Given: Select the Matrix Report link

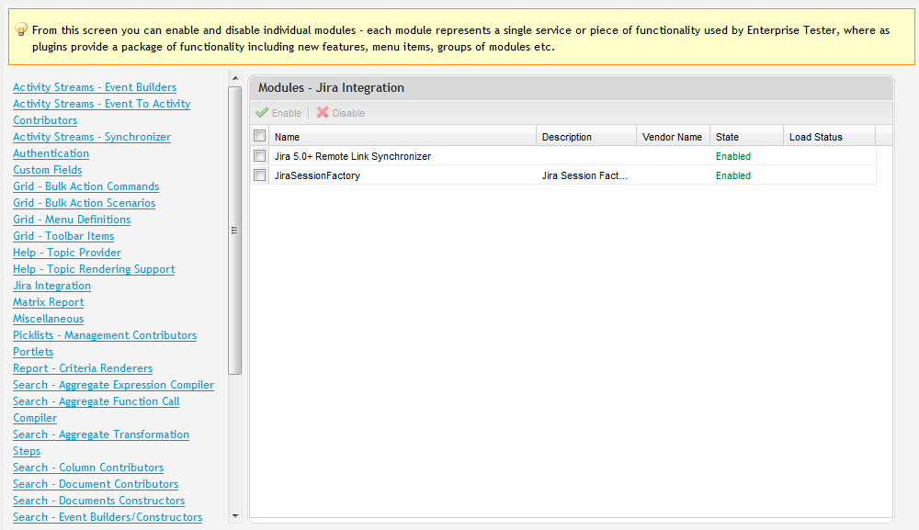Looking at the screenshot, I should (x=48, y=302).
